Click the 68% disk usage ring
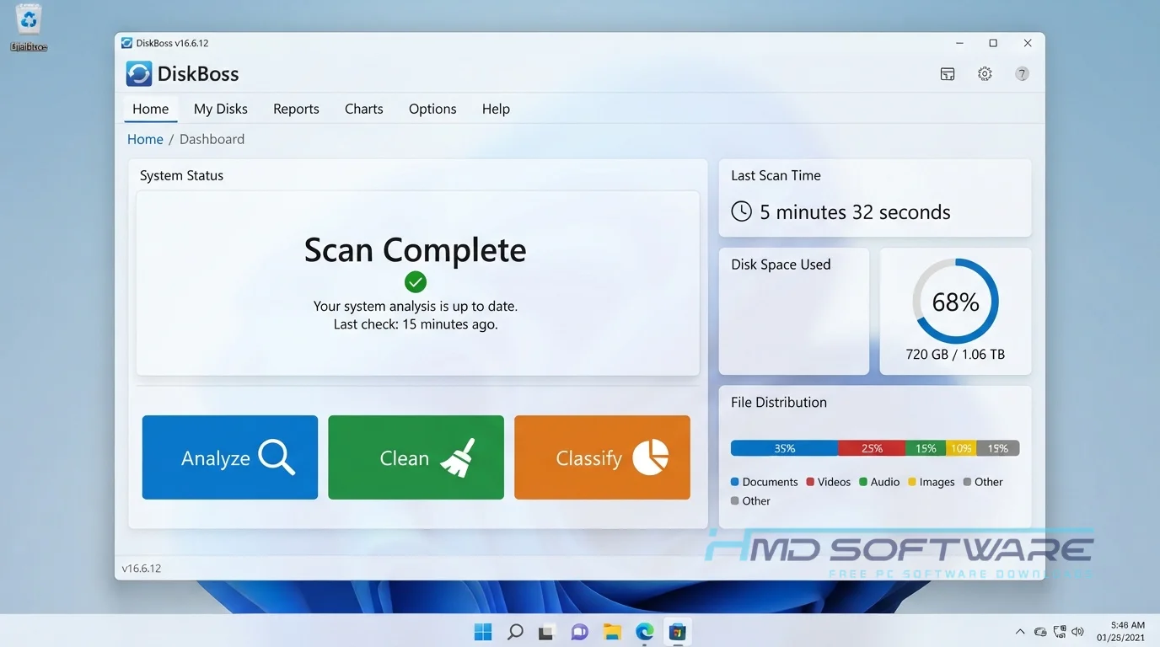Viewport: 1160px width, 647px height. tap(955, 302)
